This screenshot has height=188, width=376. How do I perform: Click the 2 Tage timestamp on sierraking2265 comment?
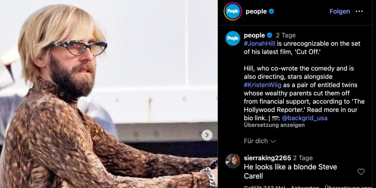point(303,158)
